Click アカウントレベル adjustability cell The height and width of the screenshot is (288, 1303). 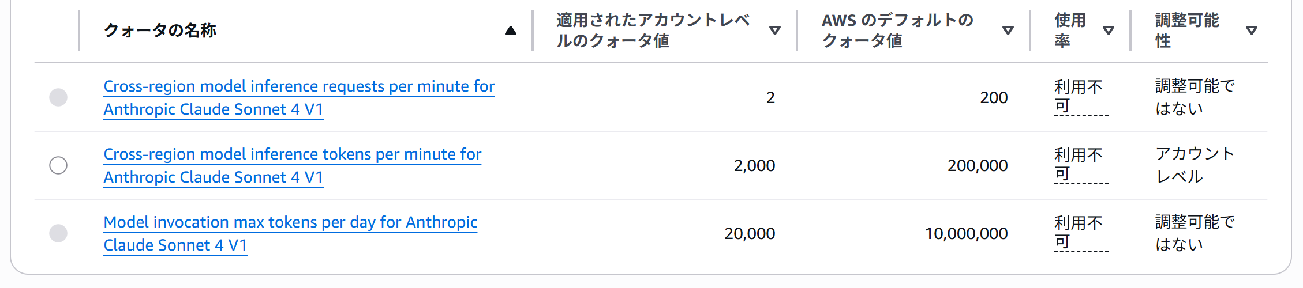point(1195,165)
